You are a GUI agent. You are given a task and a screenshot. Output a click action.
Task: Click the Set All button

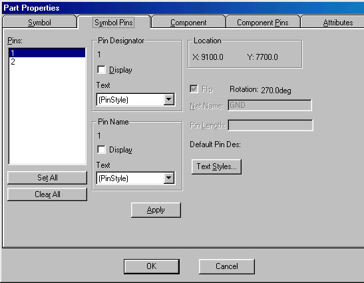point(47,178)
